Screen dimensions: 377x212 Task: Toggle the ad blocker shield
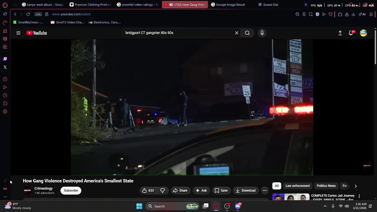click(318, 14)
